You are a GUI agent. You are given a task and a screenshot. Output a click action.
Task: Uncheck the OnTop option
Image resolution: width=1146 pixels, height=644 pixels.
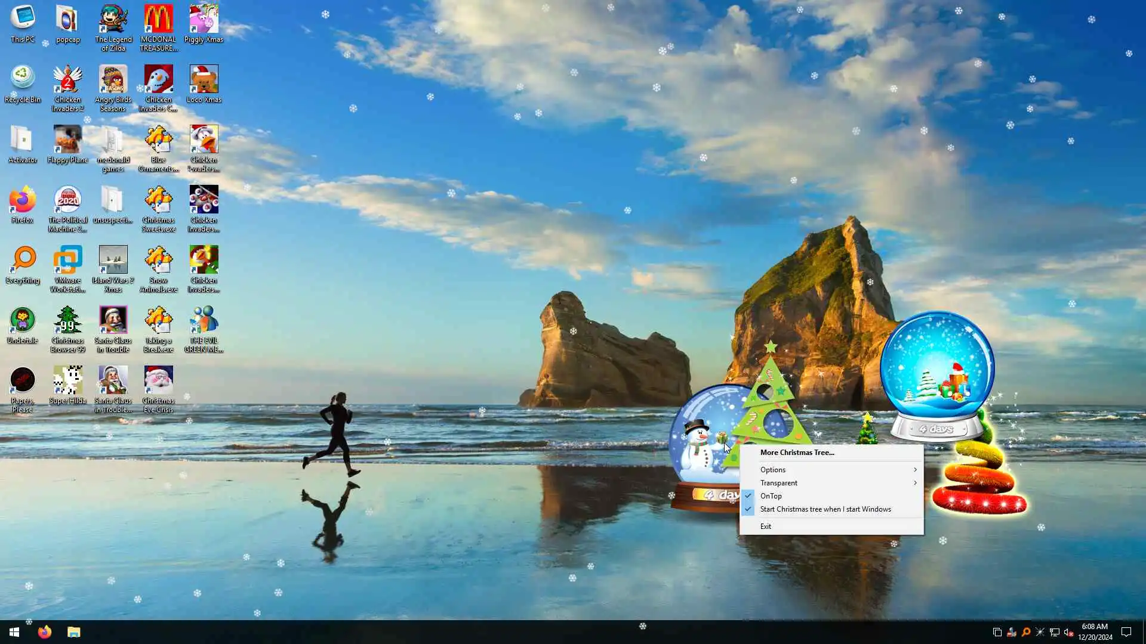pyautogui.click(x=771, y=496)
